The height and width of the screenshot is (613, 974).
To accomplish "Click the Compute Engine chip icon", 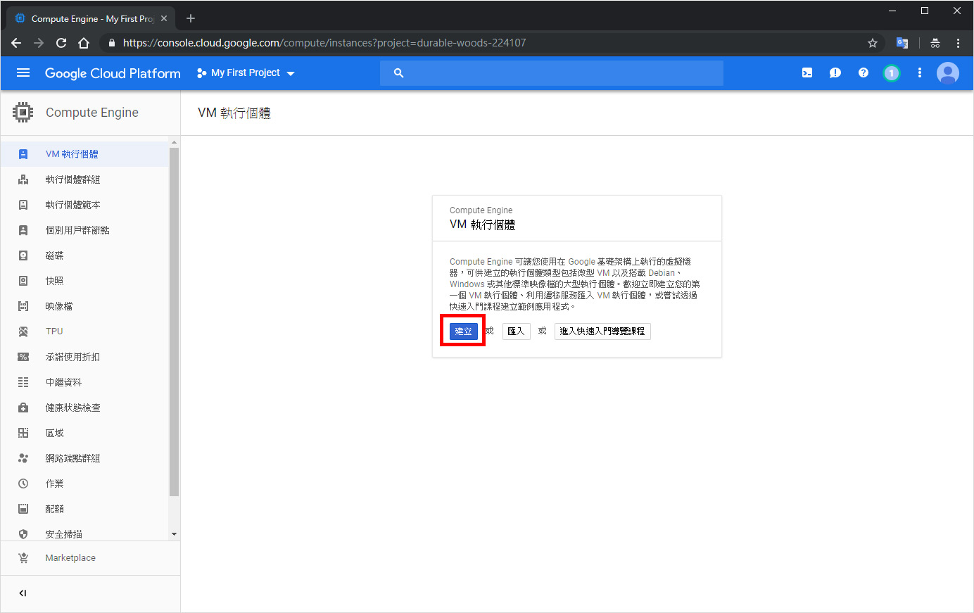I will [23, 113].
